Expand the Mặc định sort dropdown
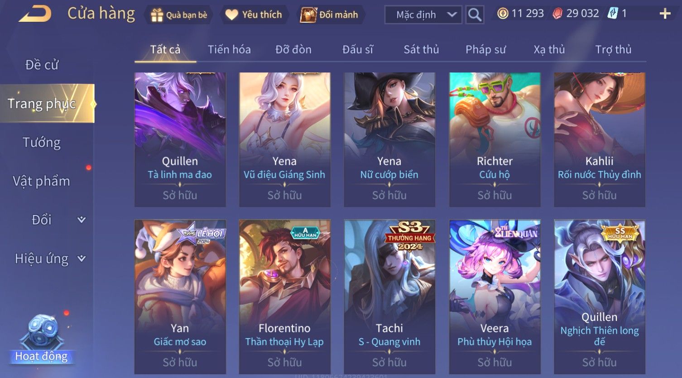682x378 pixels. pos(423,15)
